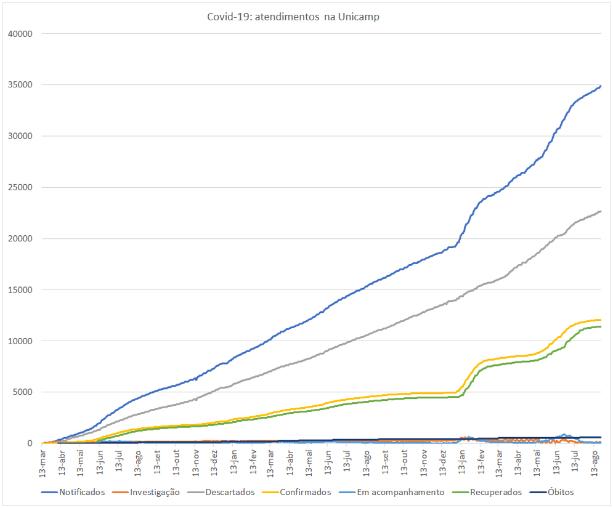This screenshot has width=613, height=508.
Task: Click the right end of the gray Descartados line
Action: [600, 211]
